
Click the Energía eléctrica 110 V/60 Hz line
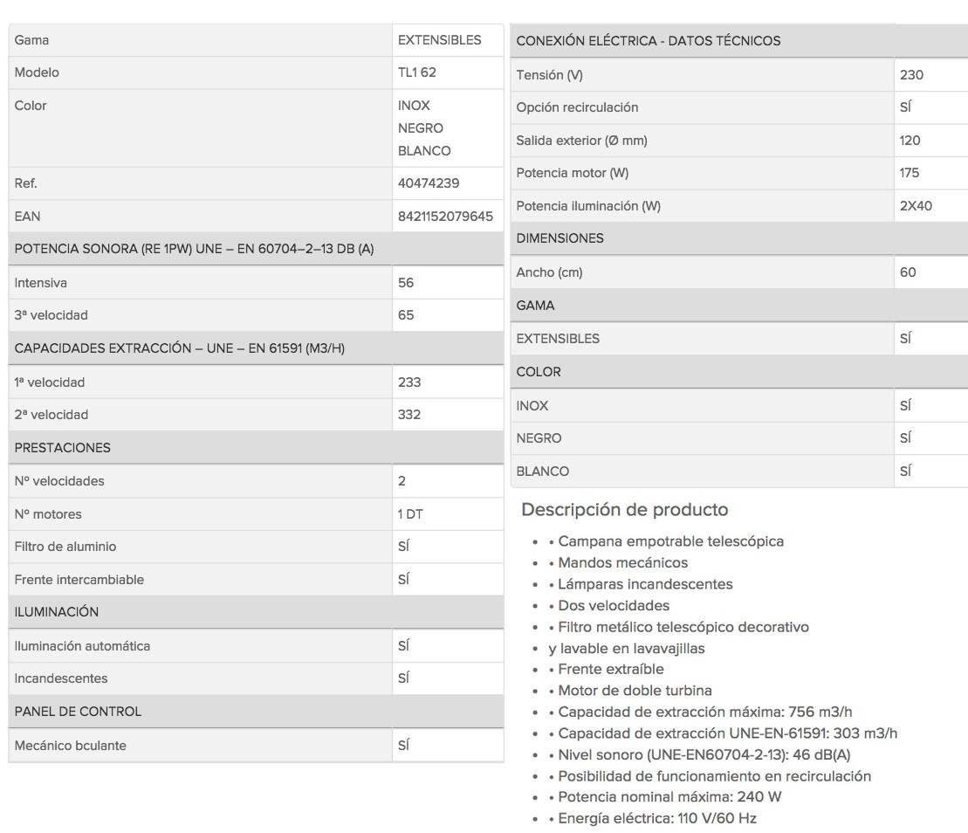(x=653, y=818)
